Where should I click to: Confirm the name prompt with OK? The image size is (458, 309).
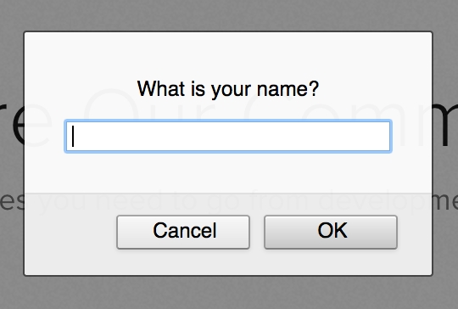[331, 232]
